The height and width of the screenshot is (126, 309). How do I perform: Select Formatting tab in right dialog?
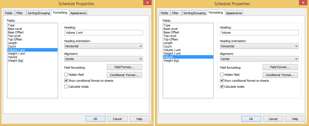point(216,12)
